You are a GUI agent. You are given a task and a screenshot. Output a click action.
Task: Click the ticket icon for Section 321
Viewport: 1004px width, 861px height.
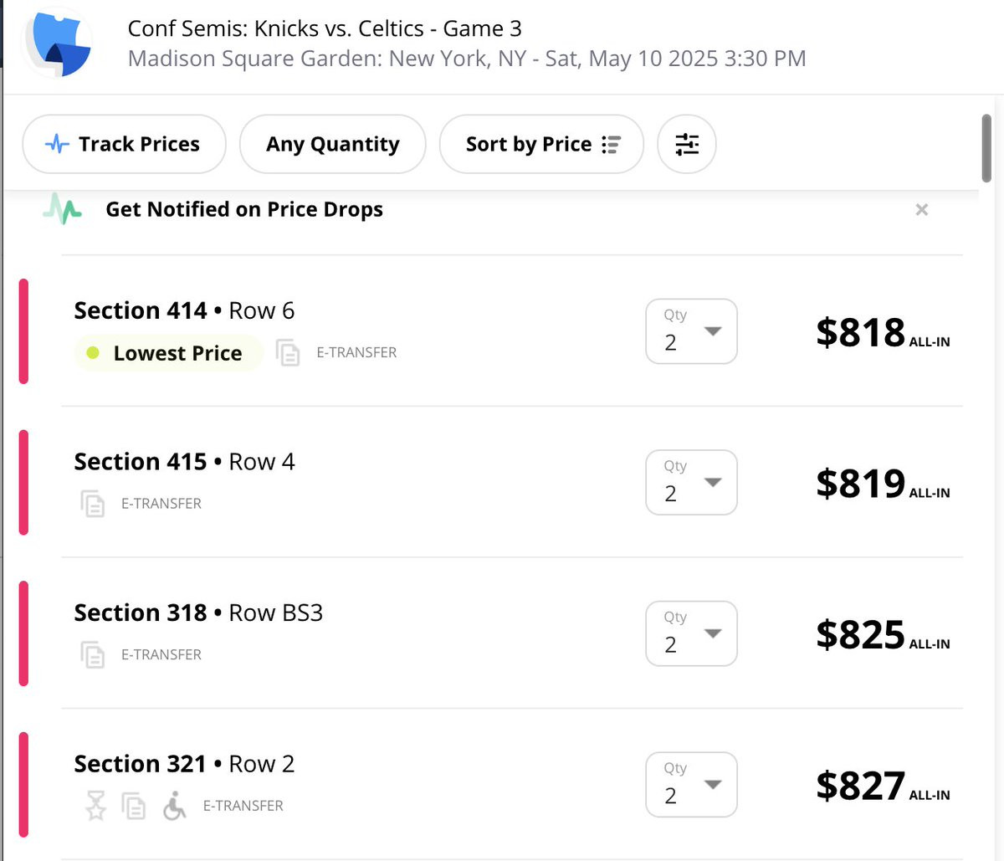[x=134, y=806]
